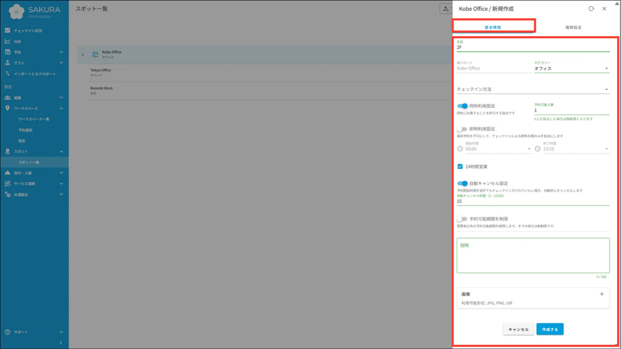Click the キャンセル button

pos(519,329)
